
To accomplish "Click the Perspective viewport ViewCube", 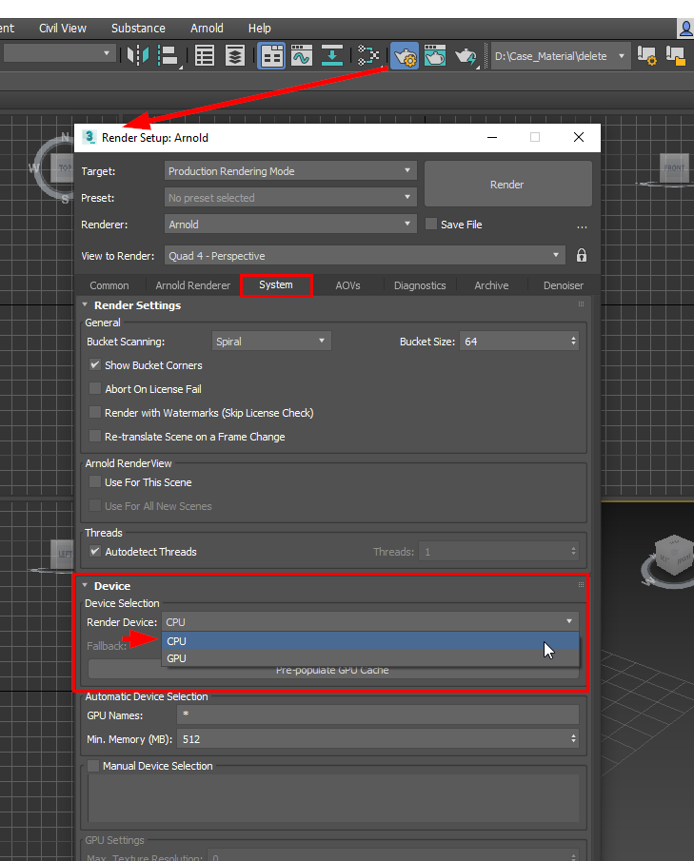I will [675, 556].
